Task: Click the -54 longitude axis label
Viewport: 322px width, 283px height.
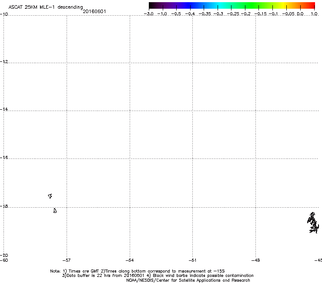Action: [130, 260]
